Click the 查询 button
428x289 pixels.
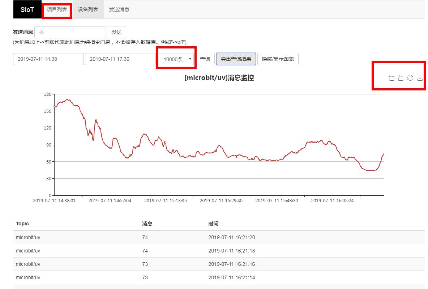[x=205, y=59]
